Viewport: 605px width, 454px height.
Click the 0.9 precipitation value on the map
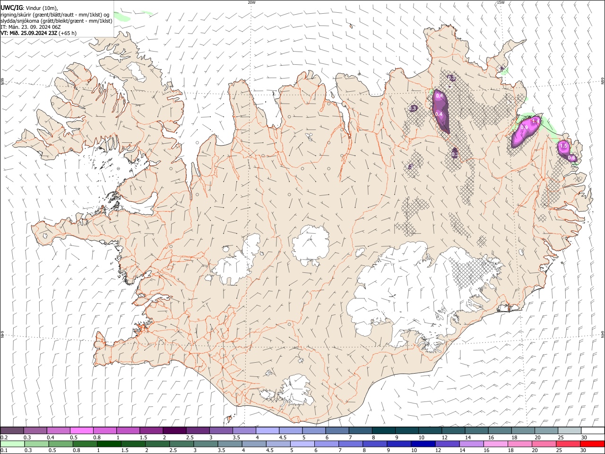pyautogui.click(x=524, y=127)
